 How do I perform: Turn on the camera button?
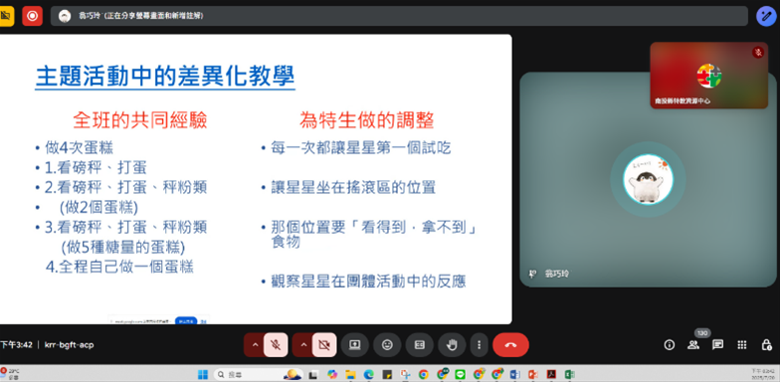click(324, 344)
